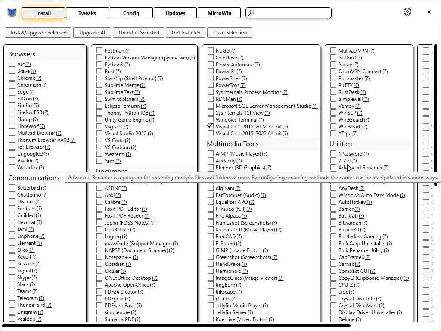Click the Get Installed button
Screen dimensions: 441x331
click(186, 33)
